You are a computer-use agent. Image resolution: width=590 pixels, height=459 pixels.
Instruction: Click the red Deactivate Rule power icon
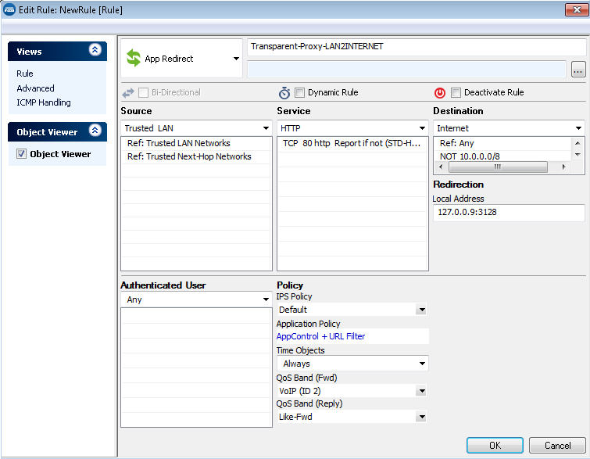[x=440, y=92]
